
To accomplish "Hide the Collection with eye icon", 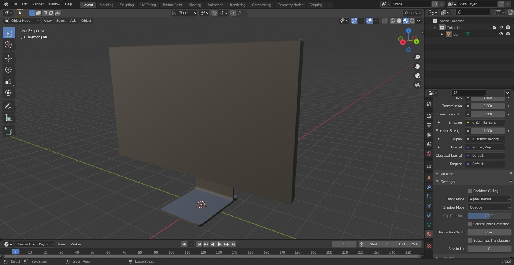I will pyautogui.click(x=501, y=27).
